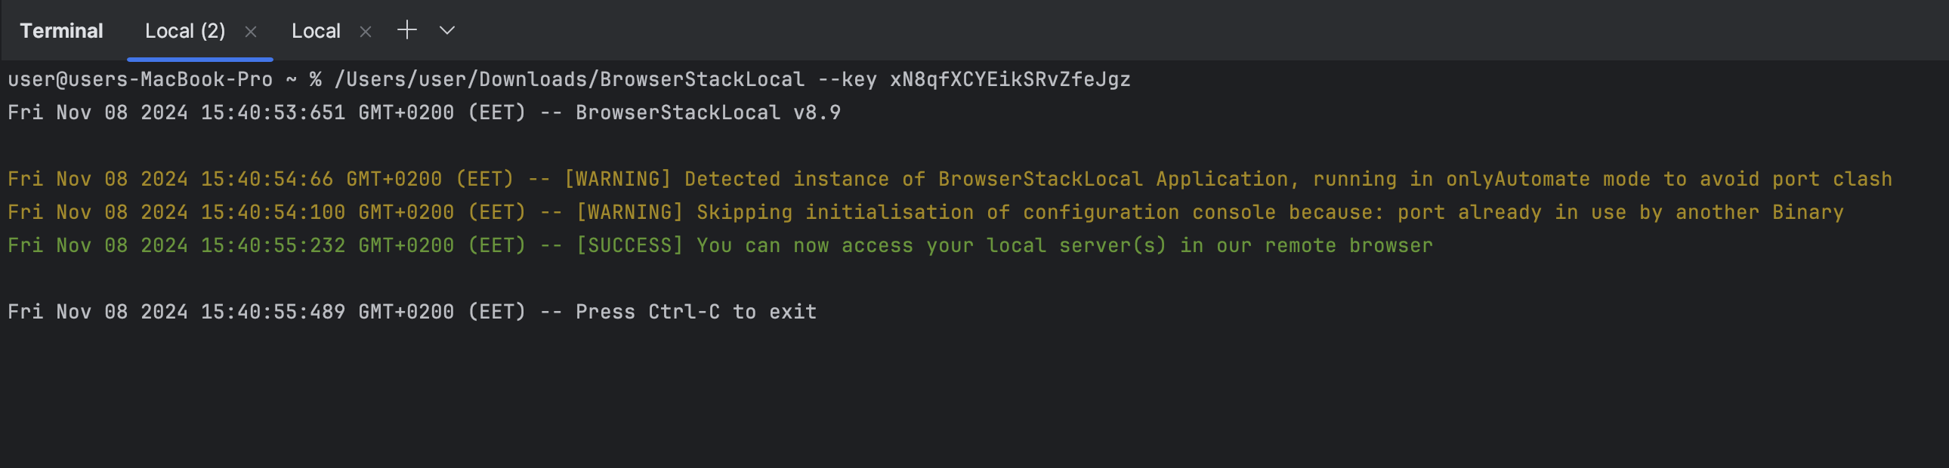
Task: Click the BrowserStackLocal v8.9 version text
Action: coord(708,112)
